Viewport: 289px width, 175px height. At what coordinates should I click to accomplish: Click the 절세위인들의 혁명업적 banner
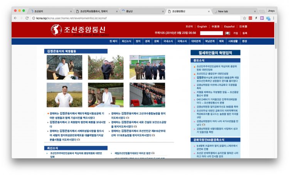[215, 53]
